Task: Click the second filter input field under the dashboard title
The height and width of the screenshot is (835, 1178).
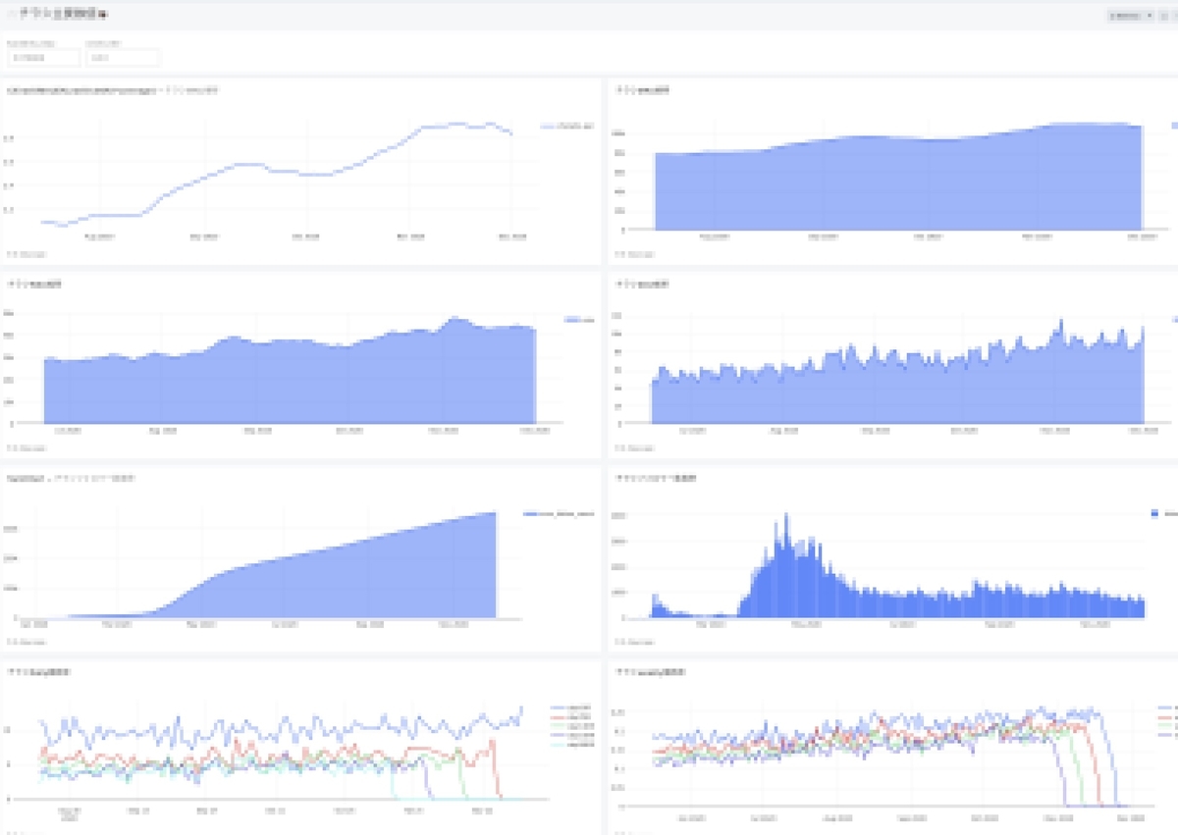Action: coord(123,58)
